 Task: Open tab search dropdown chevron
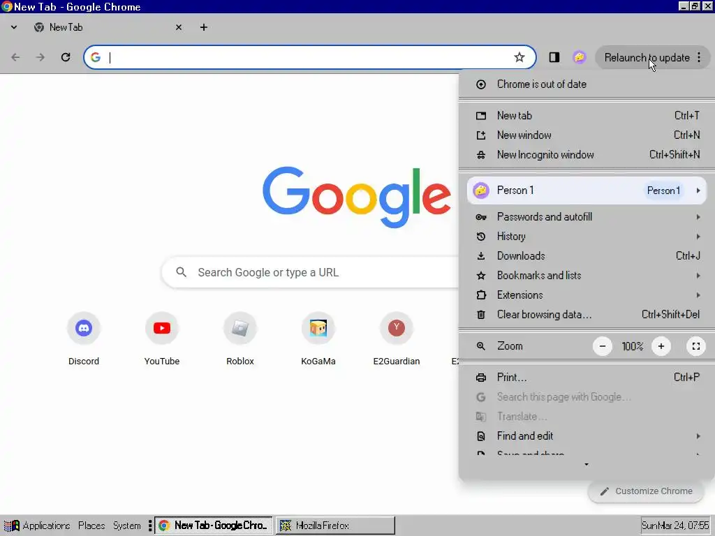pos(14,27)
